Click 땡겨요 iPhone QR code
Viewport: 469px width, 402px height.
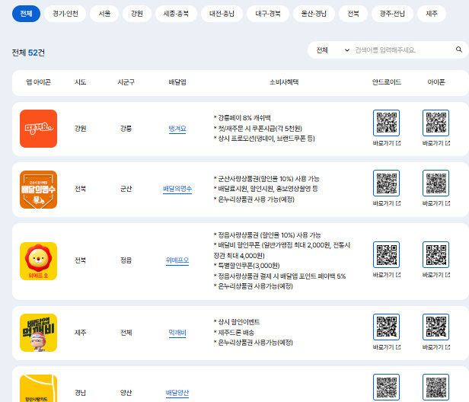(x=435, y=123)
